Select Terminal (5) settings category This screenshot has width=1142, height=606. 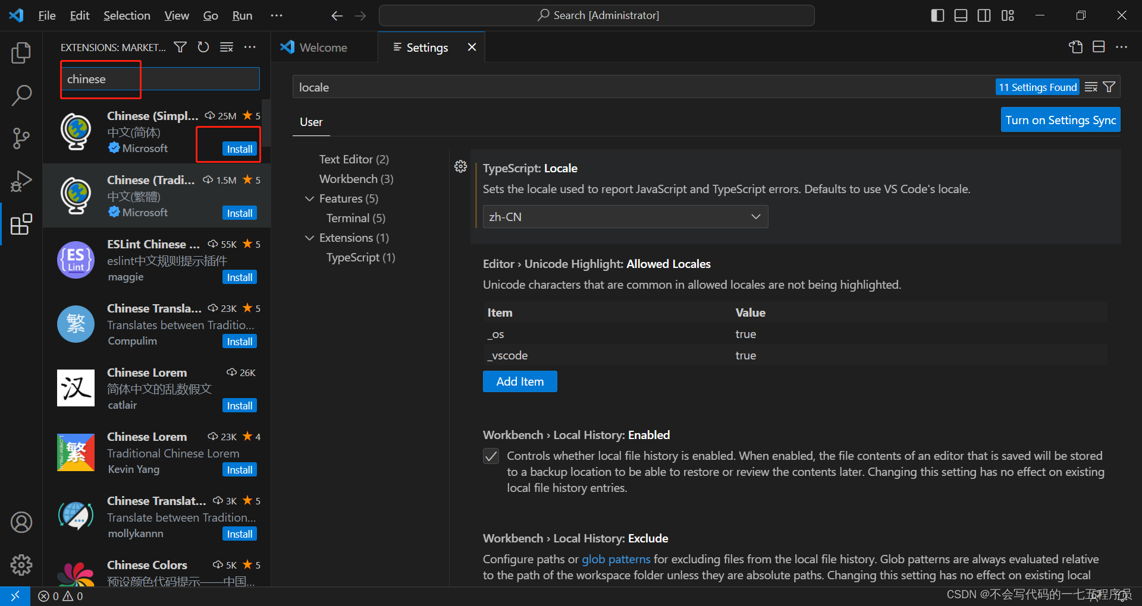[356, 218]
